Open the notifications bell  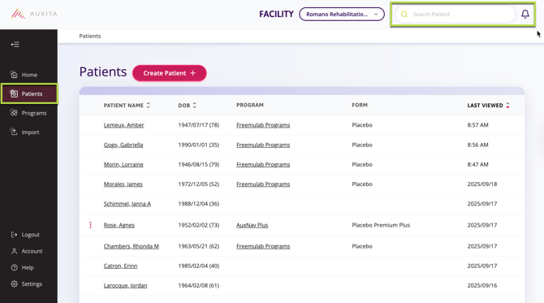click(x=525, y=14)
